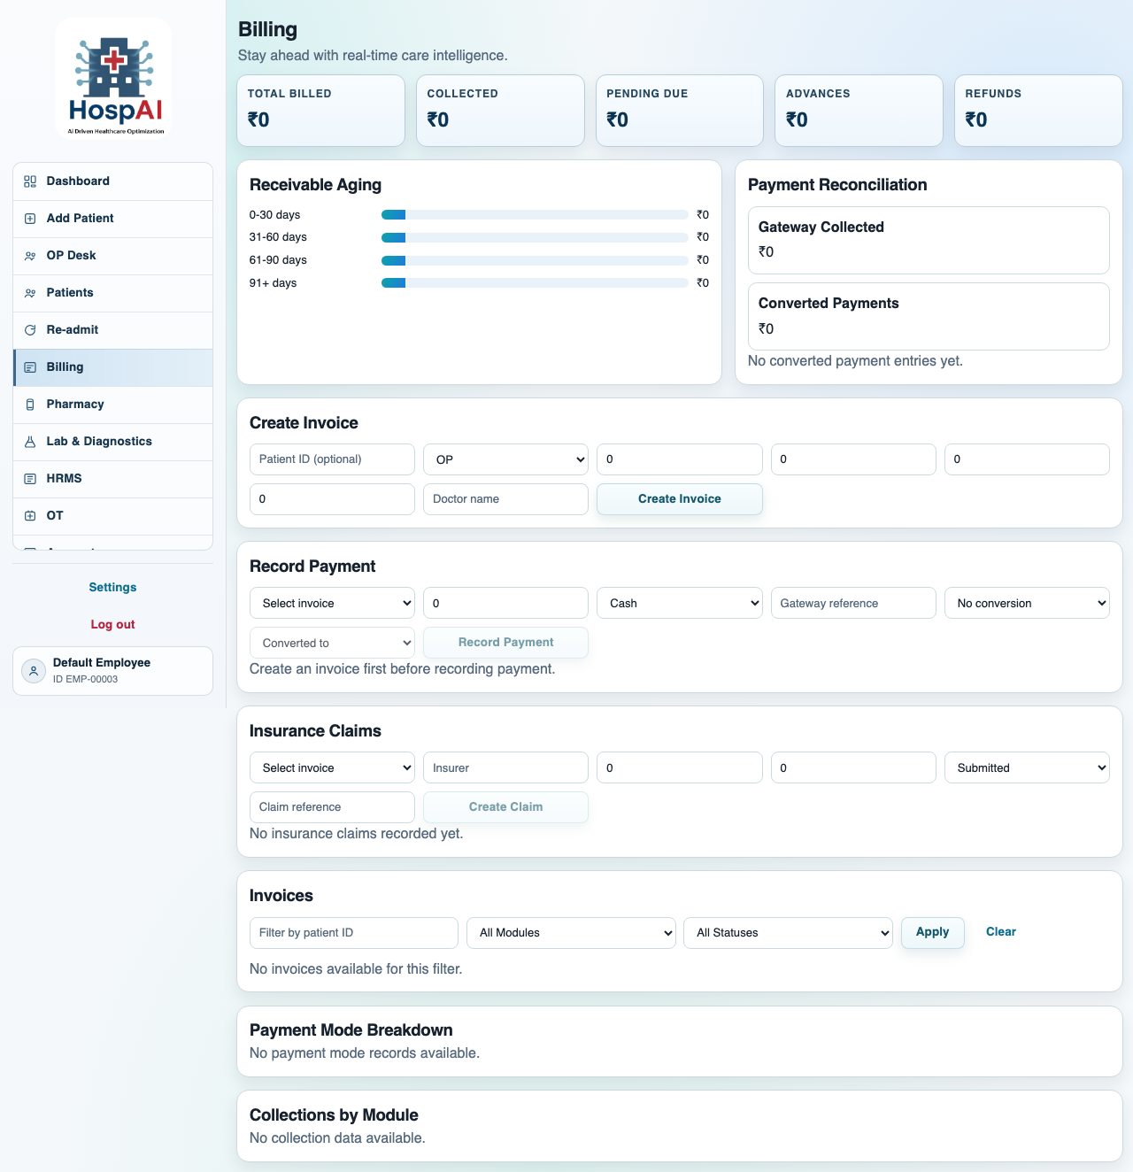Click the Pharmacy bottle icon
1133x1172 pixels.
pos(30,405)
